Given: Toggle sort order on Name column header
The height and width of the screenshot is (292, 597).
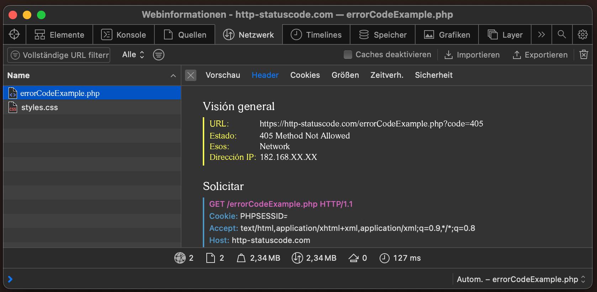Looking at the screenshot, I should pos(92,75).
